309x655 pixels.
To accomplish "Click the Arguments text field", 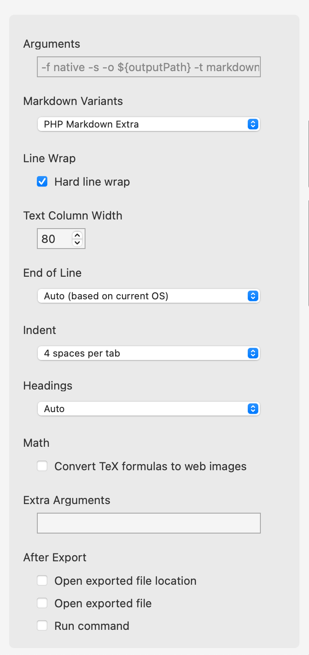I will tap(148, 67).
